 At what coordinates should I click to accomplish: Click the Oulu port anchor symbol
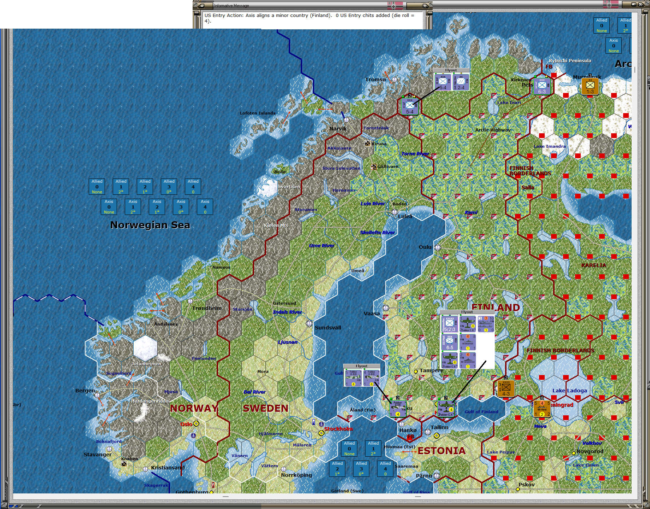[x=438, y=247]
